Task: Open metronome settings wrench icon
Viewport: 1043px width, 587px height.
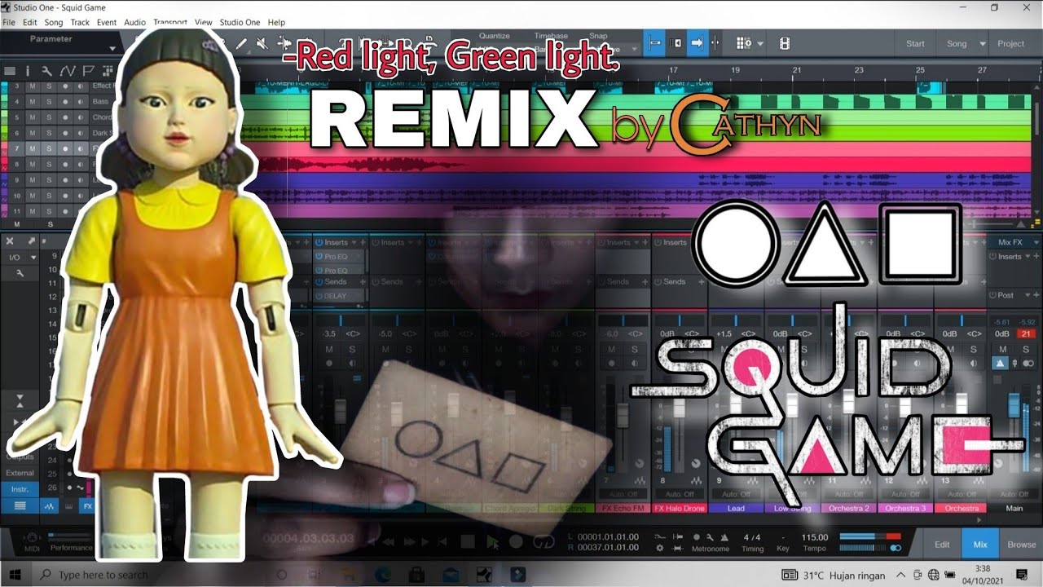Action: click(x=711, y=537)
